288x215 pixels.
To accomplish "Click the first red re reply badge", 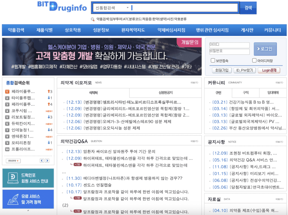I will tap(78, 164).
